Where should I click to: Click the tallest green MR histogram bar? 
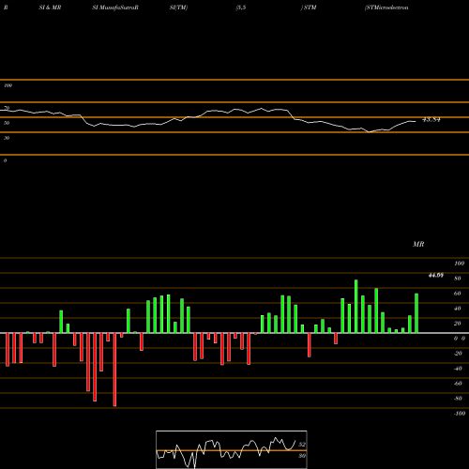click(x=356, y=306)
